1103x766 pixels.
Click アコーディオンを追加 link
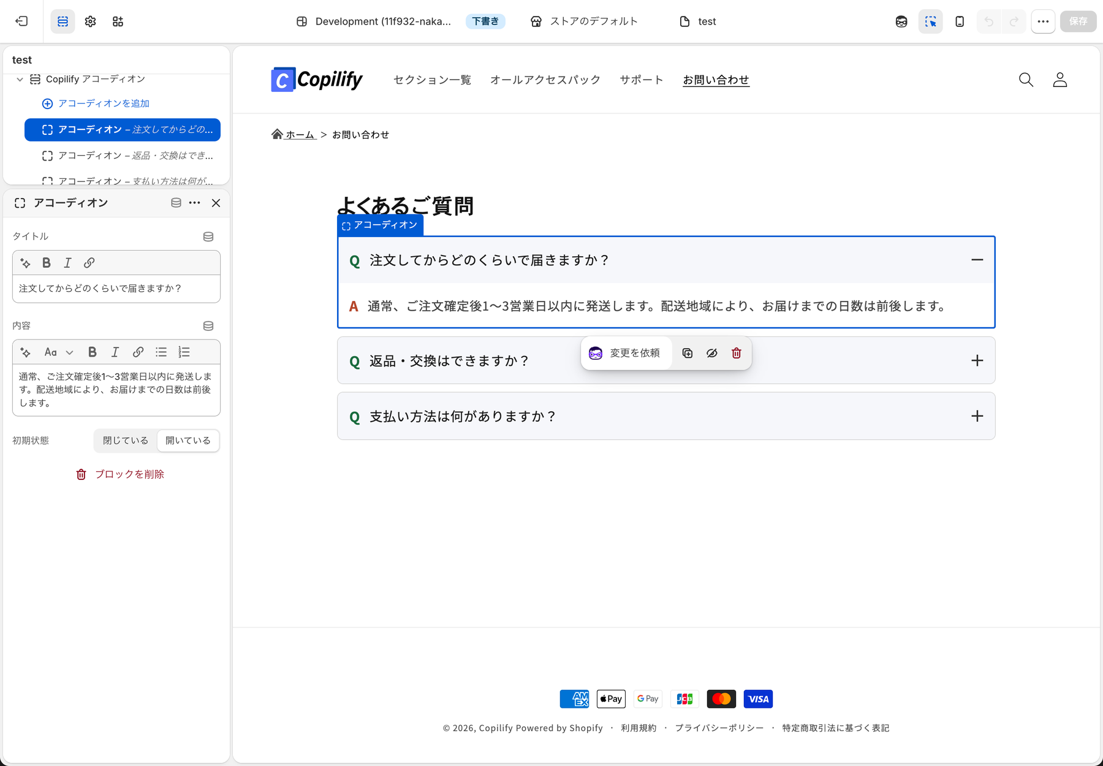pos(96,104)
